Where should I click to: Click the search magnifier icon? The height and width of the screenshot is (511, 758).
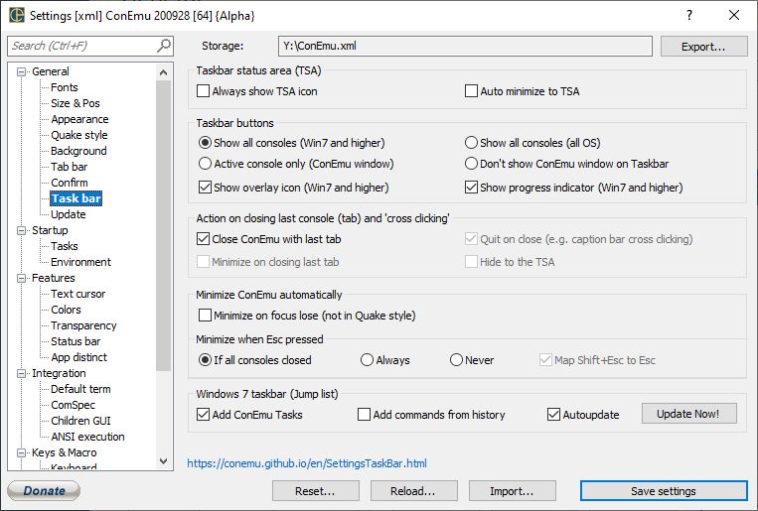pyautogui.click(x=164, y=46)
